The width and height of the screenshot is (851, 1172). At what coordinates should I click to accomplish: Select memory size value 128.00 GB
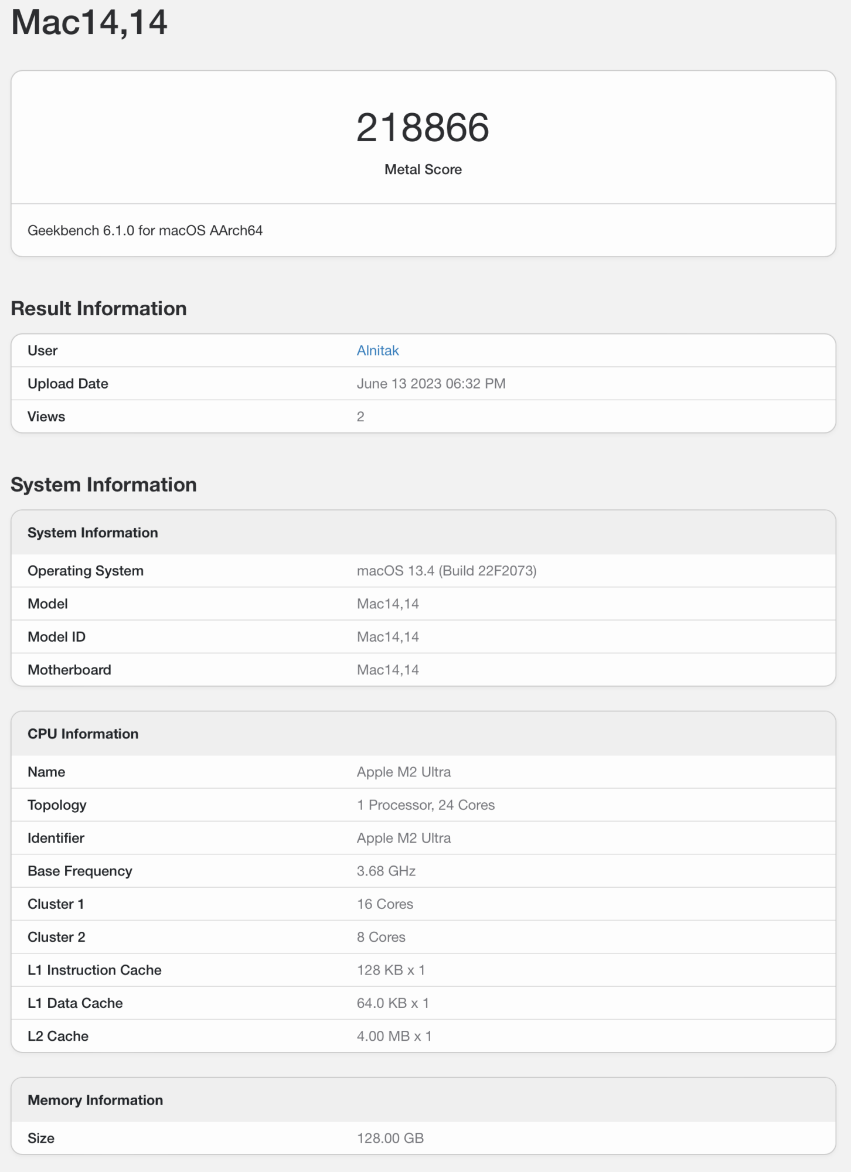[x=390, y=1138]
